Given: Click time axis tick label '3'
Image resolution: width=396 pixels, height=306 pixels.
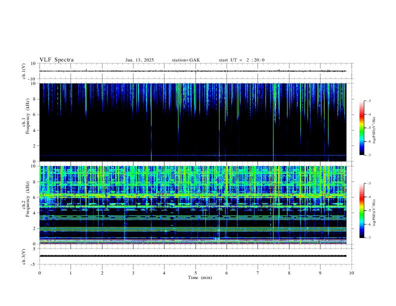Looking at the screenshot, I should tap(133, 273).
